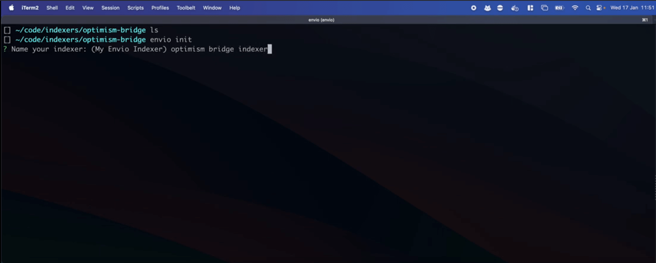Open Spotlight search
Screen dimensions: 656x263
pyautogui.click(x=588, y=8)
